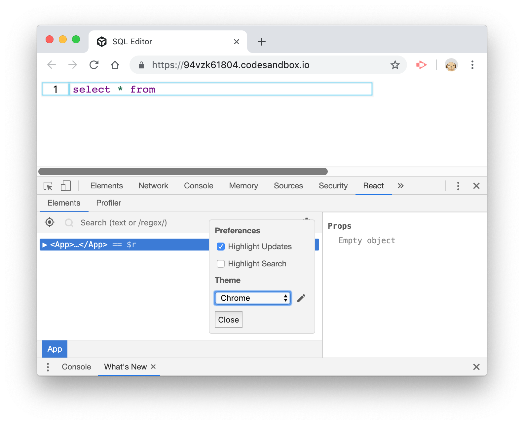Bookmark page with the star icon
Viewport: 524px width, 425px height.
click(x=395, y=65)
